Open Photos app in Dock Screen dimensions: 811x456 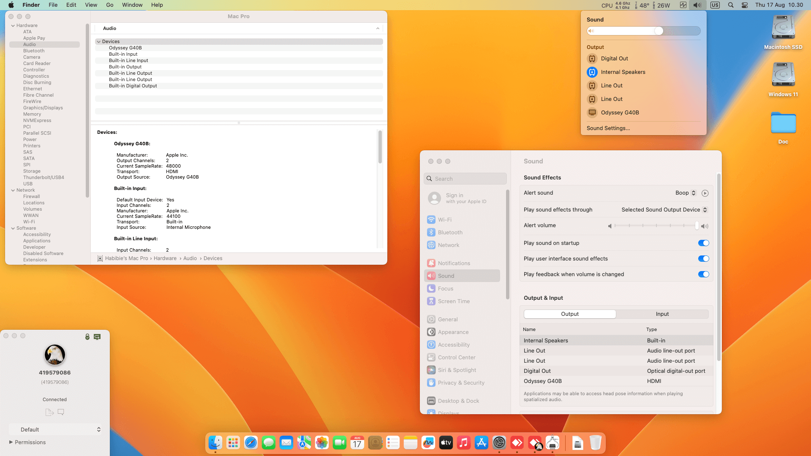tap(322, 442)
